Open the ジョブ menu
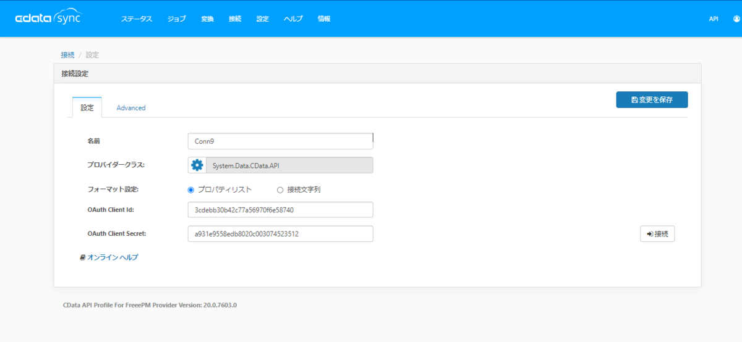This screenshot has width=742, height=342. tap(177, 19)
